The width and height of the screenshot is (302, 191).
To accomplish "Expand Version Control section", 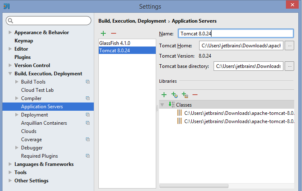I will coord(10,65).
